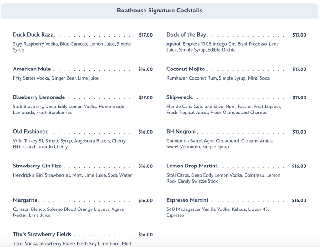Click the Dock of the Bay cocktail title

pyautogui.click(x=187, y=35)
